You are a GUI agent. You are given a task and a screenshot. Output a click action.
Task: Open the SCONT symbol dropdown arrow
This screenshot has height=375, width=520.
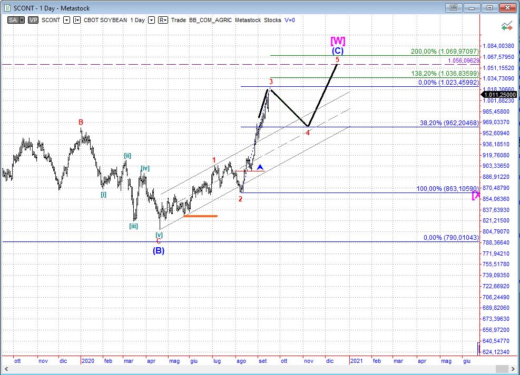[66, 20]
